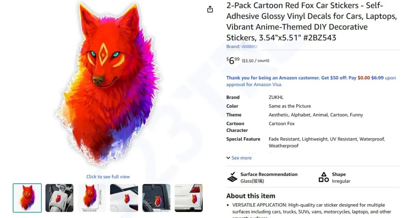The image size is (403, 218).
Task: Select the first fox sticker thumbnail
Action: pyautogui.click(x=27, y=198)
